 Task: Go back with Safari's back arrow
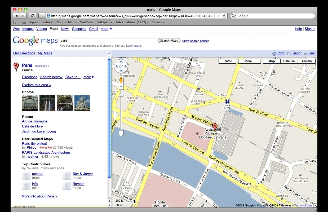point(16,16)
